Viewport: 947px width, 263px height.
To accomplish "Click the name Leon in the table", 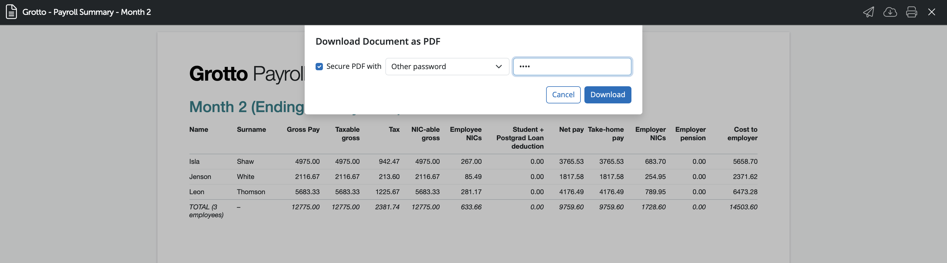I will [196, 192].
